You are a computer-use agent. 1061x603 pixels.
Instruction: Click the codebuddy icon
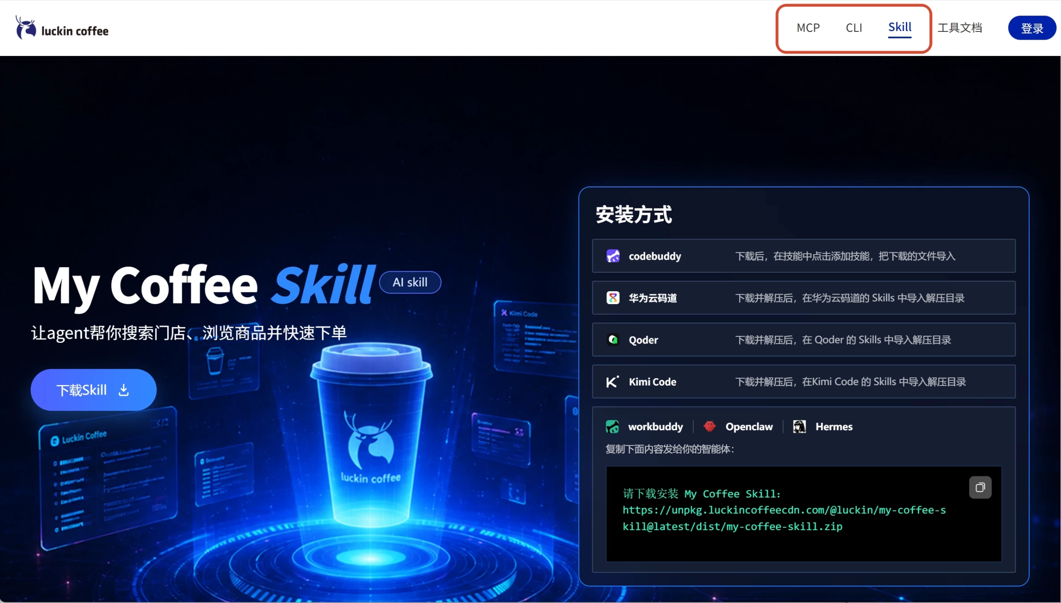pos(613,256)
